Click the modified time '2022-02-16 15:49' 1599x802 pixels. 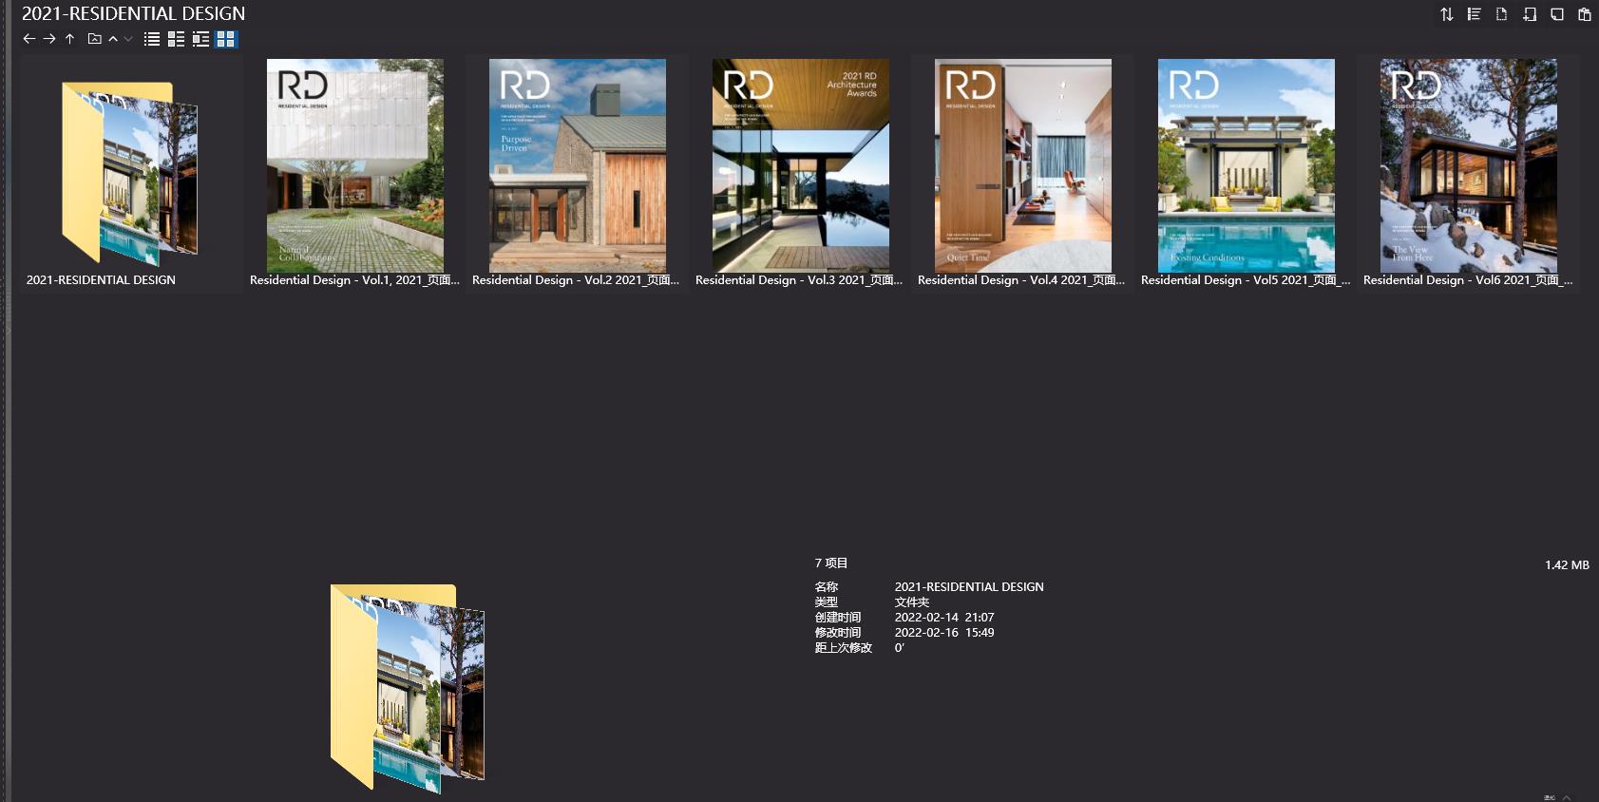pyautogui.click(x=944, y=633)
